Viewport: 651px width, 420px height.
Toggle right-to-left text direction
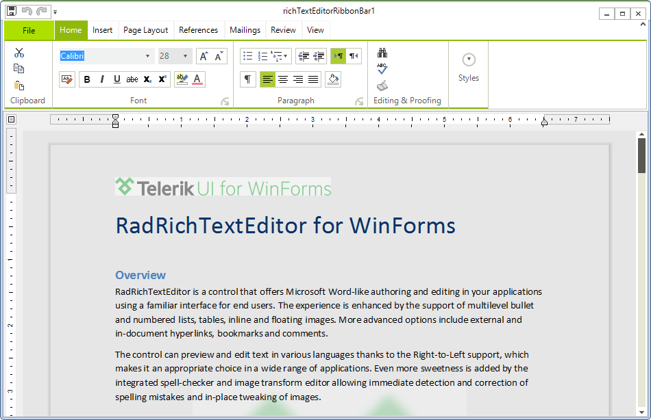(354, 56)
